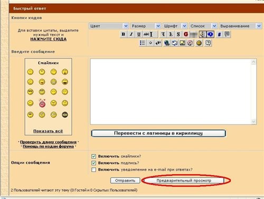
Task: Insert code with the # button
Action: (219, 34)
